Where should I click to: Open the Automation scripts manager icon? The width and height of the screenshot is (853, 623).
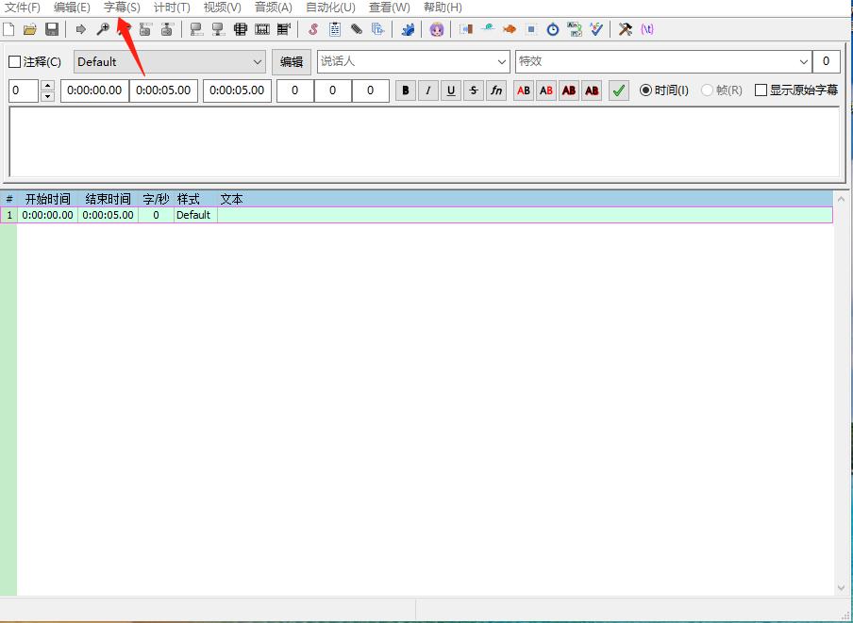[408, 29]
